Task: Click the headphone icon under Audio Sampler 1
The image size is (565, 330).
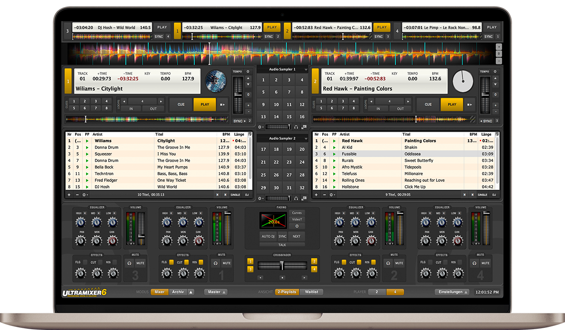Action: (x=296, y=127)
